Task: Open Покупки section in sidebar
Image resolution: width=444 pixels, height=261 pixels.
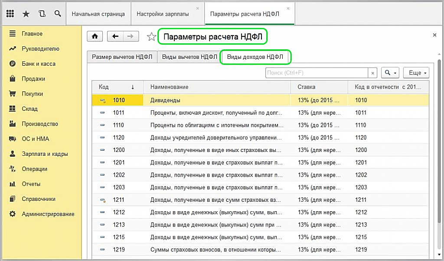Action: pos(32,94)
